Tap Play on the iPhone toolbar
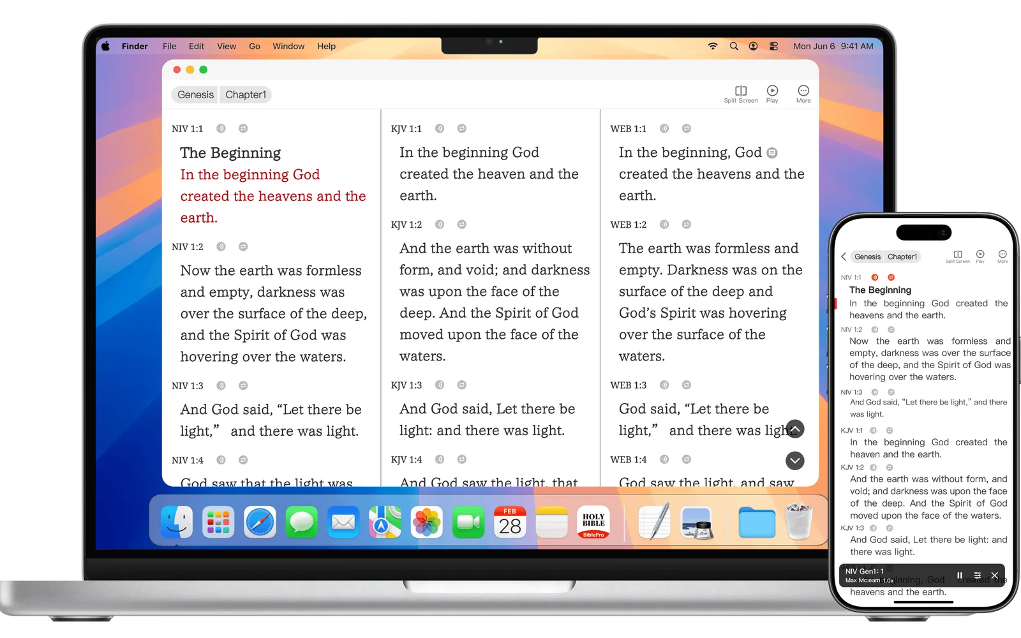This screenshot has width=1021, height=638. [980, 256]
